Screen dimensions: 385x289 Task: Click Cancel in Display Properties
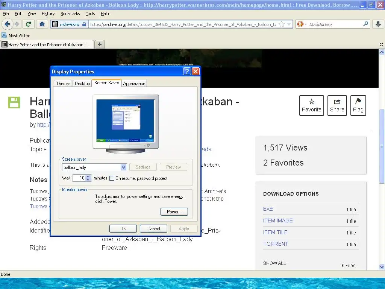click(153, 228)
